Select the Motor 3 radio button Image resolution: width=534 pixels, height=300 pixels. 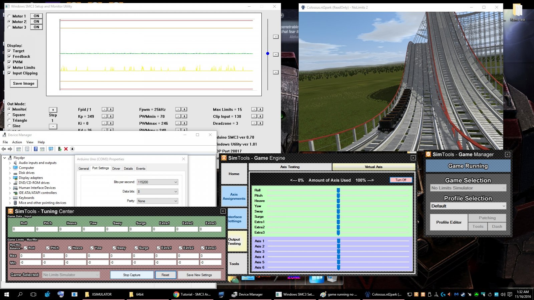coord(9,27)
